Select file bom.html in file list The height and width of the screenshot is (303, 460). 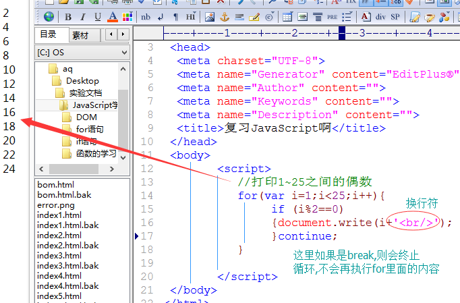click(x=55, y=185)
